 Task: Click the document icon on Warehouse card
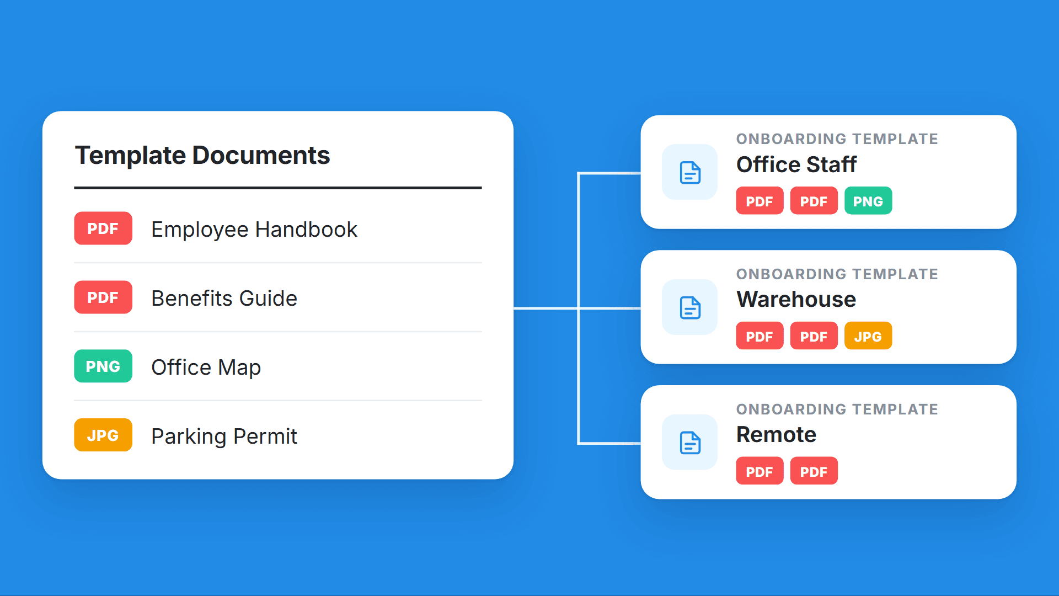(x=689, y=307)
